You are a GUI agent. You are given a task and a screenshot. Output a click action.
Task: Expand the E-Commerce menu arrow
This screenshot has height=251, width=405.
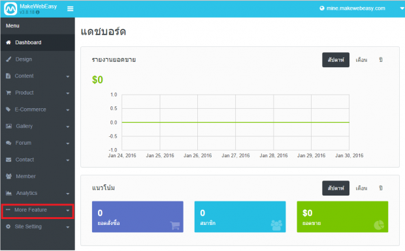point(68,110)
